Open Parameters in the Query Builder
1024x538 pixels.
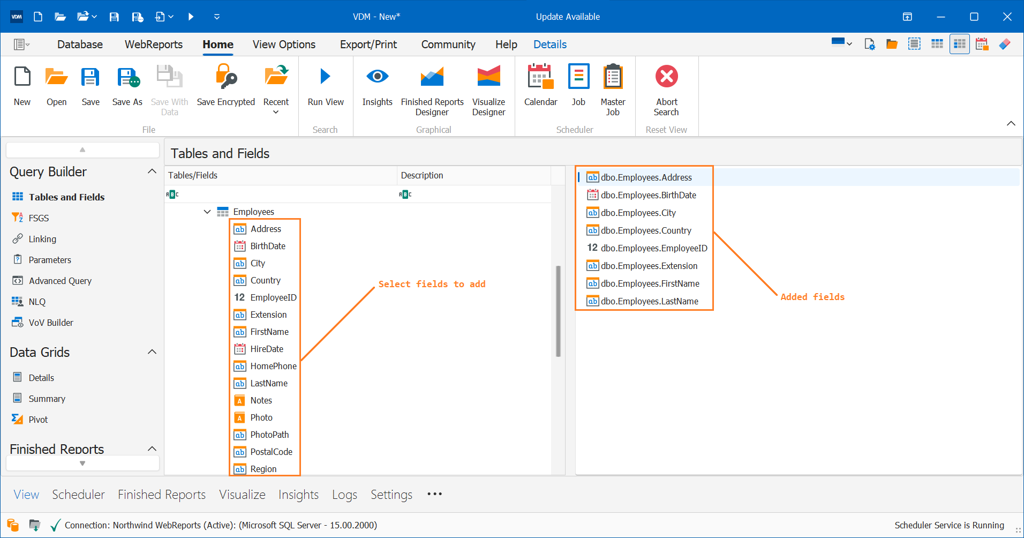(x=50, y=260)
